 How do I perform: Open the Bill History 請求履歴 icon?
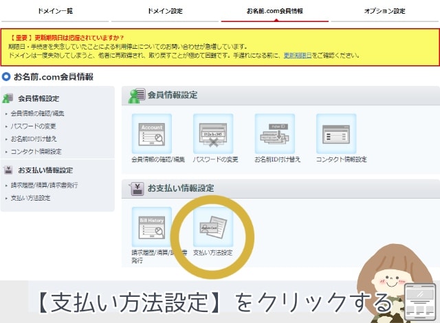[151, 227]
